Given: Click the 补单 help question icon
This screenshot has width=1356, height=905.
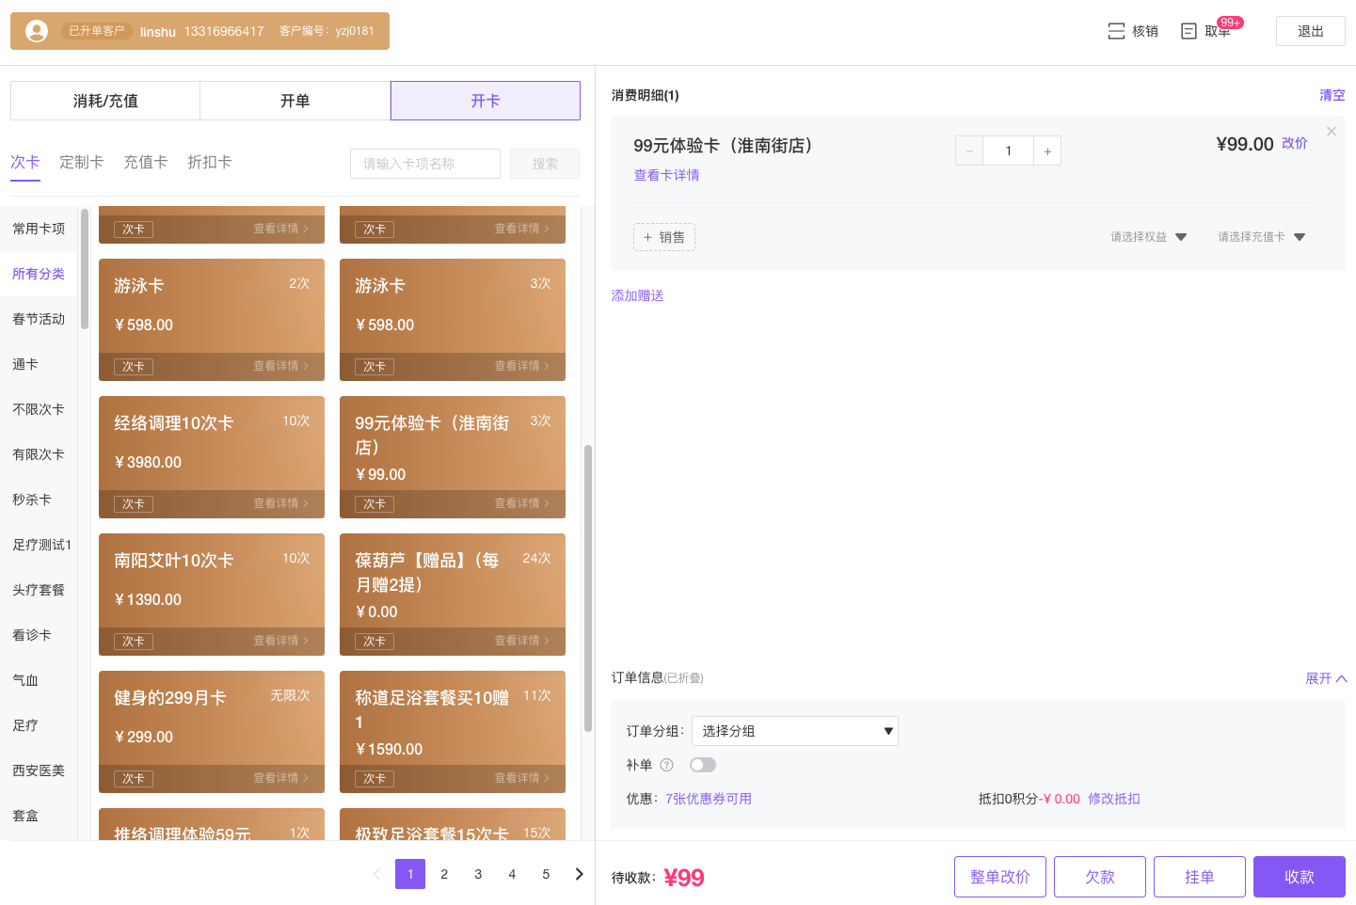Looking at the screenshot, I should (x=667, y=765).
